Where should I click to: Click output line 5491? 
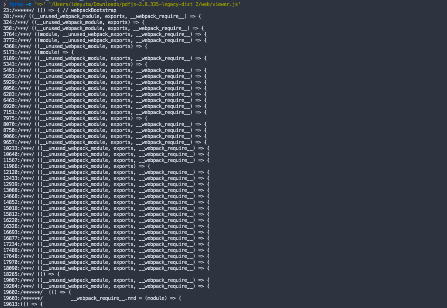click(x=105, y=70)
